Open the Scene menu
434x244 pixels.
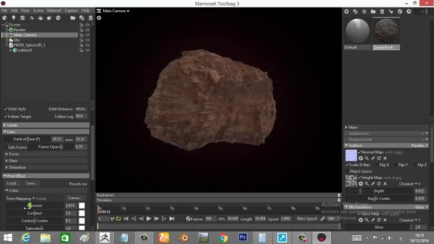(38, 11)
